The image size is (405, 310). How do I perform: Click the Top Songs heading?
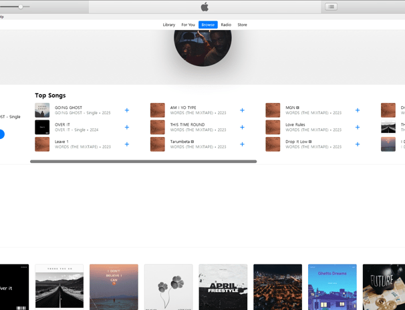click(50, 96)
